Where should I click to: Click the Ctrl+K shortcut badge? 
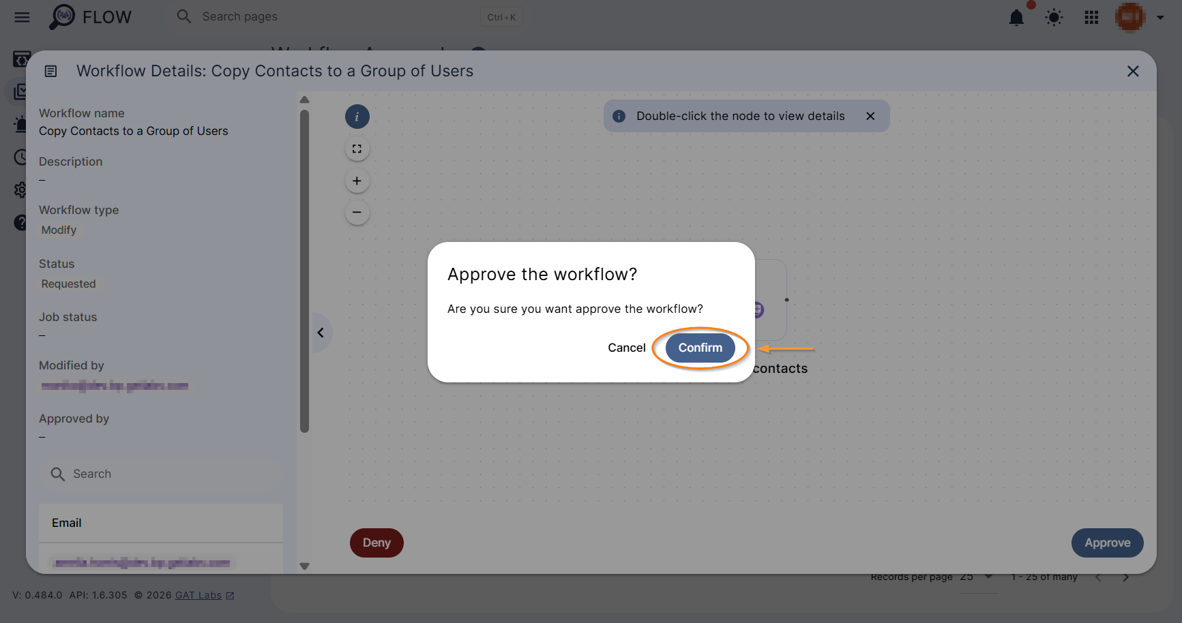pos(501,17)
